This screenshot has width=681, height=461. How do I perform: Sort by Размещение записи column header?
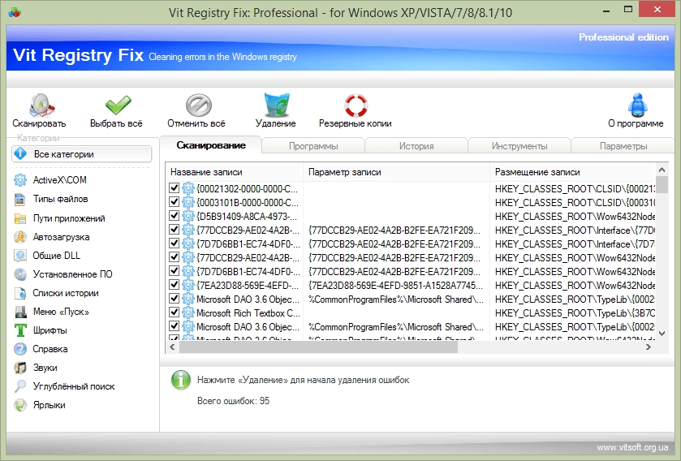coord(572,172)
